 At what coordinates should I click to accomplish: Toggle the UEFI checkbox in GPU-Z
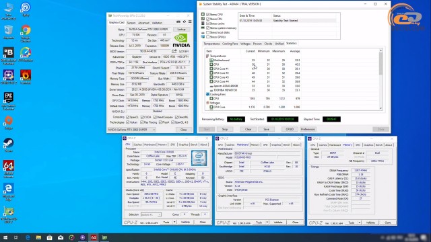181,51
